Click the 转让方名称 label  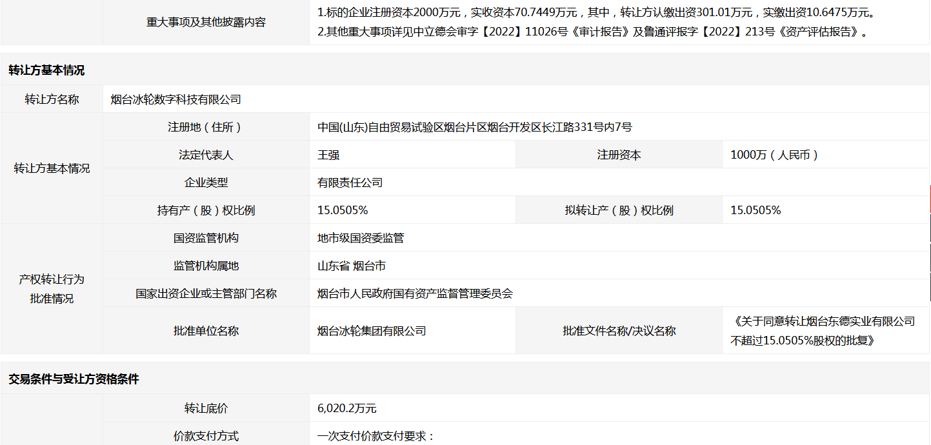tap(52, 99)
